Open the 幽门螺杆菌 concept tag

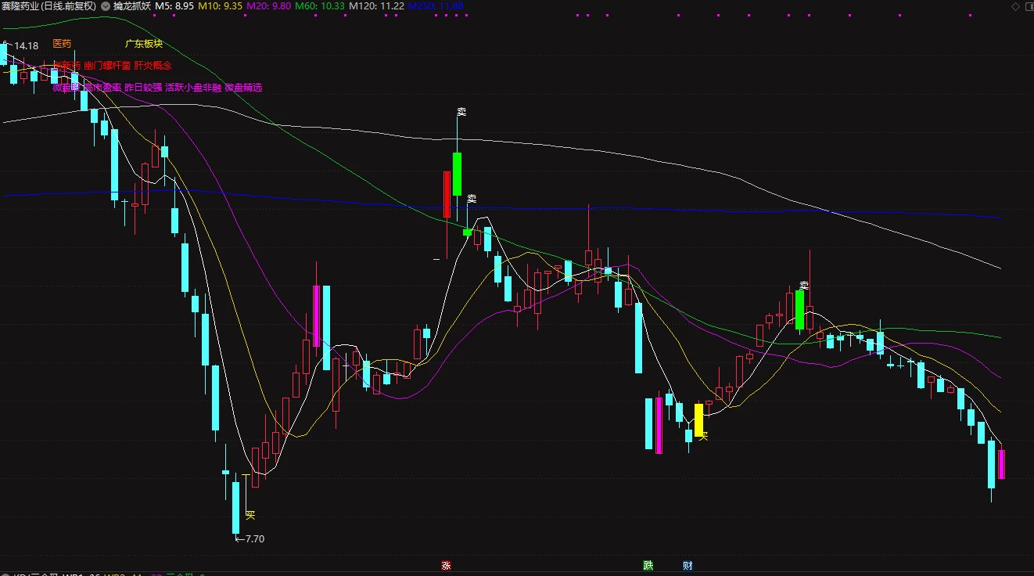pos(107,66)
